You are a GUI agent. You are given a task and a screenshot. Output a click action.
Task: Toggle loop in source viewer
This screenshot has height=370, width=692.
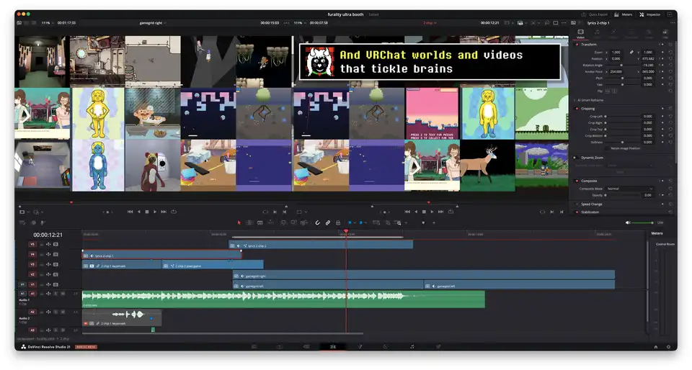point(174,212)
